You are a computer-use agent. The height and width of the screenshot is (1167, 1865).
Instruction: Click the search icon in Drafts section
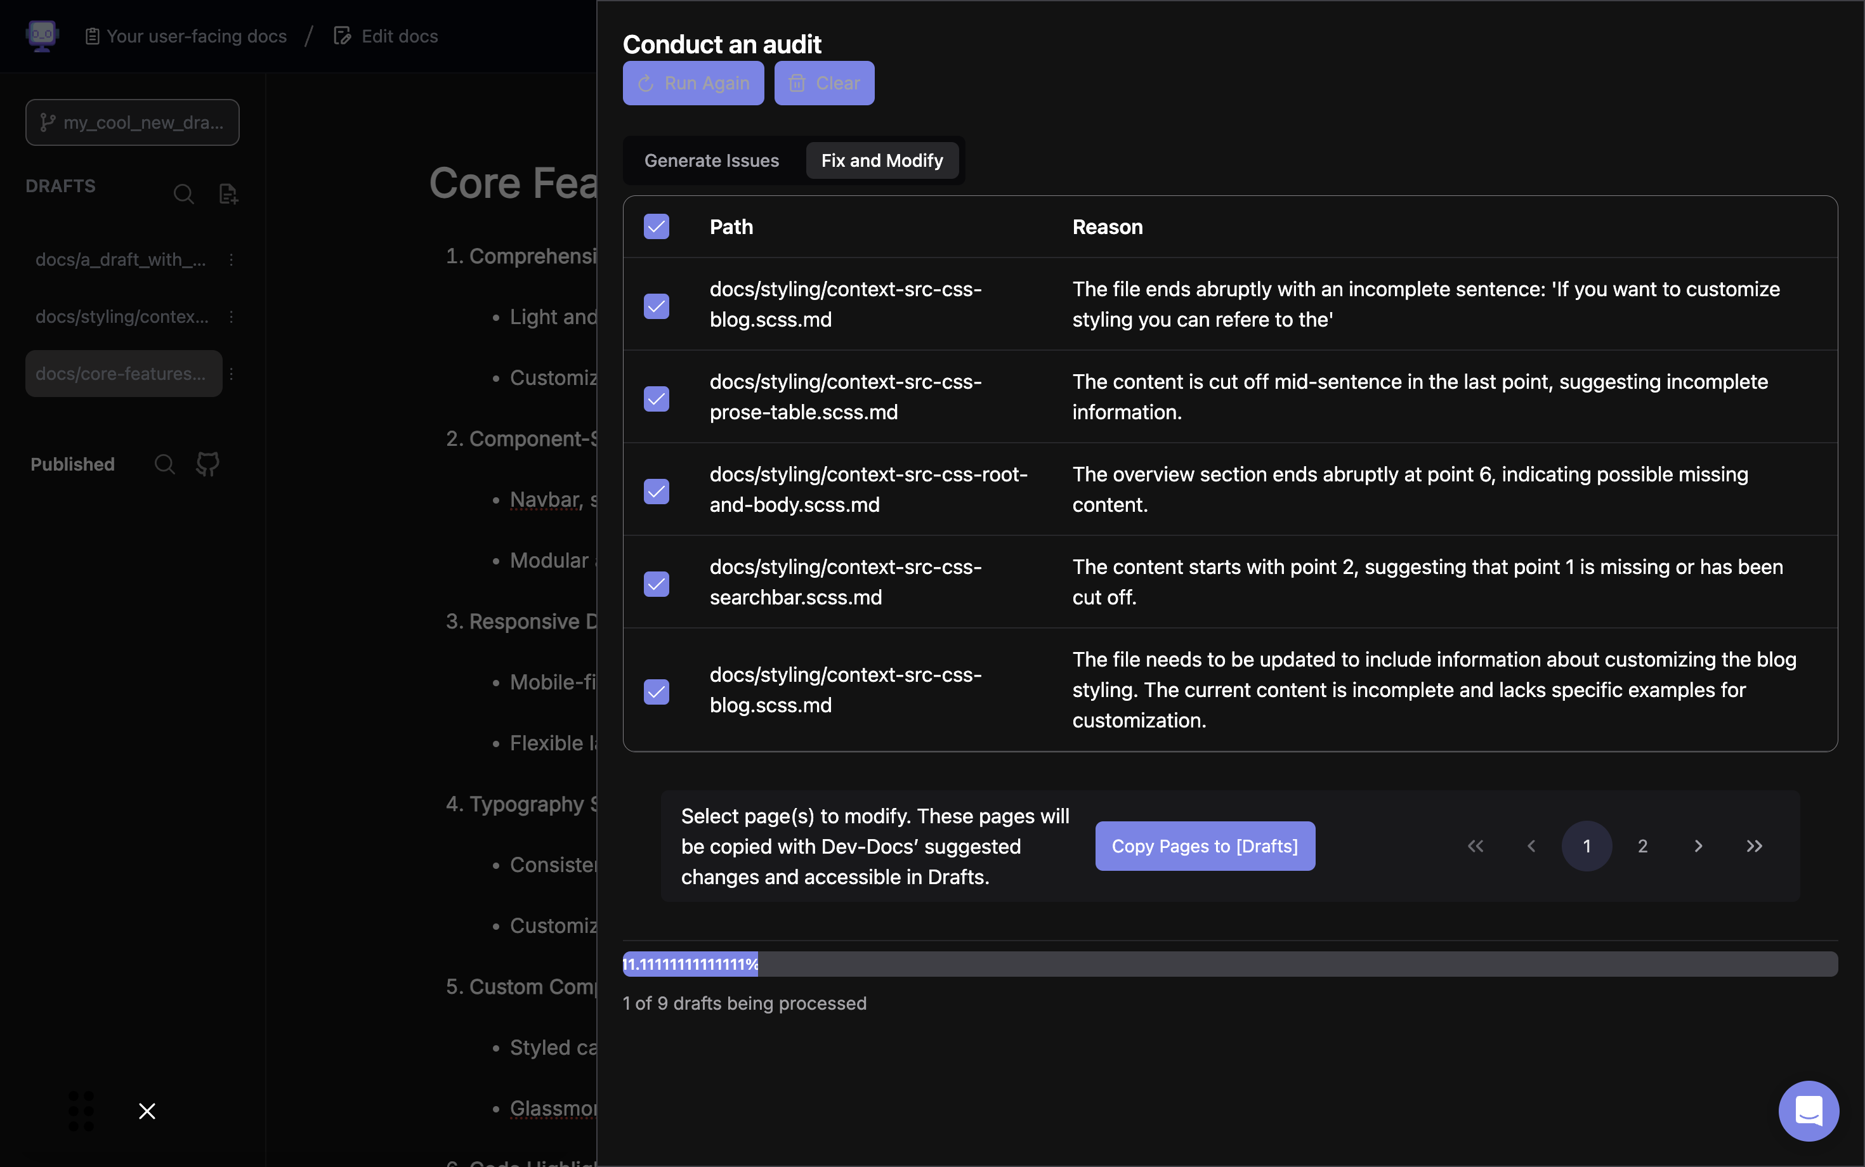tap(184, 193)
